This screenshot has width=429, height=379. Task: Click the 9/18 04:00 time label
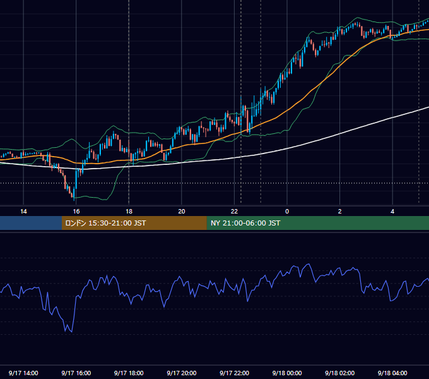pyautogui.click(x=392, y=373)
